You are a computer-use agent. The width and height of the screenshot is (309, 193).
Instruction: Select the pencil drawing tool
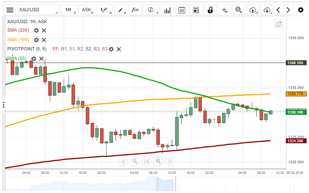(121, 10)
